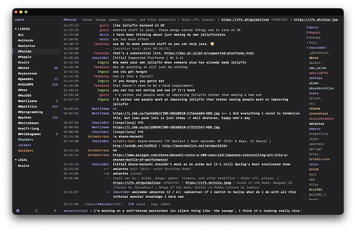Open the ##chat channel with 56 unread
The height and width of the screenshot is (231, 356).
[x=24, y=68]
